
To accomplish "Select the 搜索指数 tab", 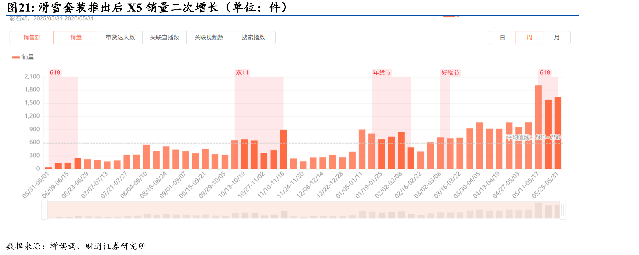I will click(253, 38).
